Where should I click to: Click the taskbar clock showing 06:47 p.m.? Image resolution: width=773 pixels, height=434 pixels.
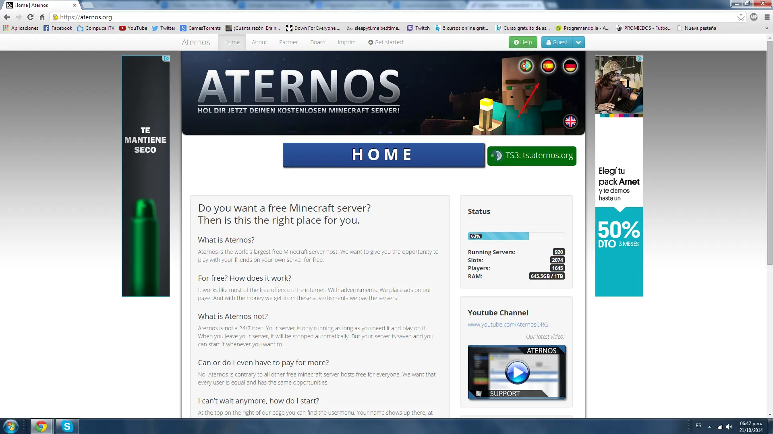pyautogui.click(x=751, y=427)
